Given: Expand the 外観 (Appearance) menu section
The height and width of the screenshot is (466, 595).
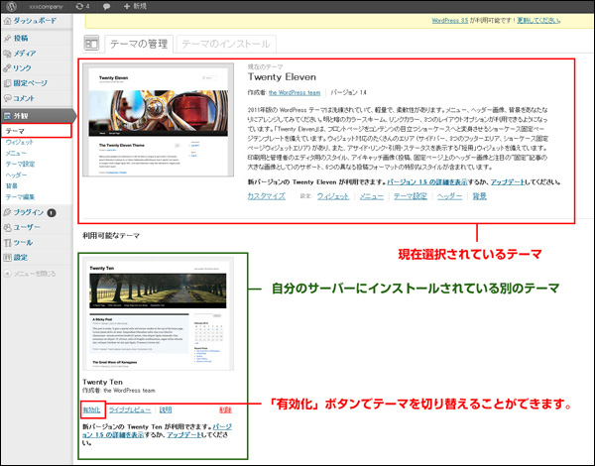Looking at the screenshot, I should (21, 116).
